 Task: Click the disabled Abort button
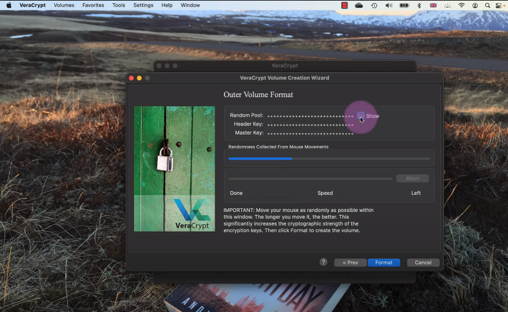[x=413, y=178]
